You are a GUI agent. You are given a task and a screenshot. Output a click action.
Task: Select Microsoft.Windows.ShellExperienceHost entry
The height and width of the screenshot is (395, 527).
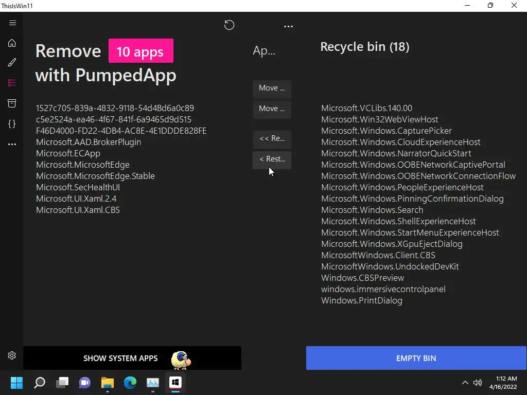coord(398,221)
